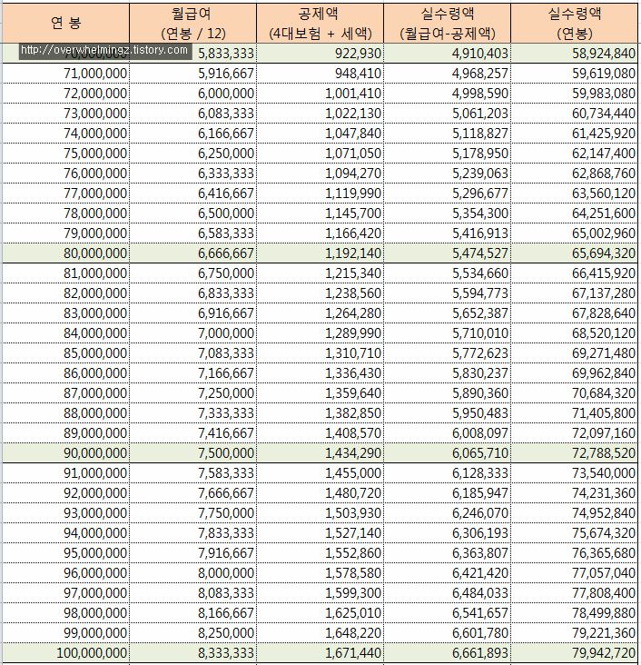641x665 pixels.
Task: Click the 연봉 column header
Action: click(x=65, y=23)
